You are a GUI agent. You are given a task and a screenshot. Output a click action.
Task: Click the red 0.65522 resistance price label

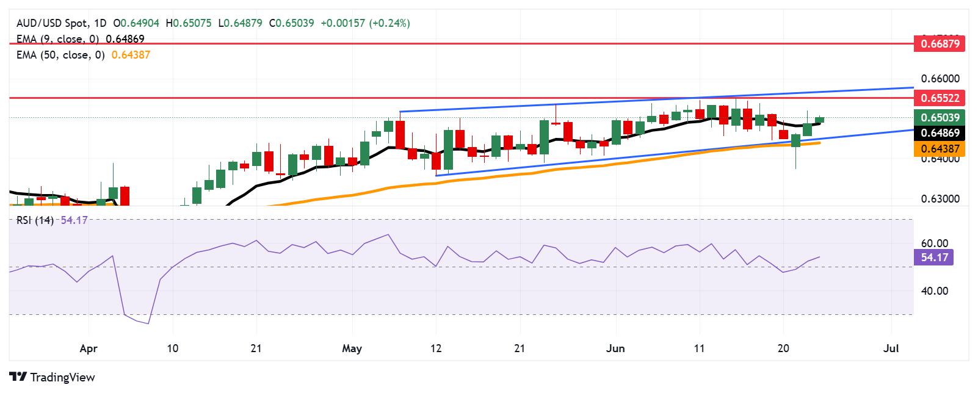(939, 97)
